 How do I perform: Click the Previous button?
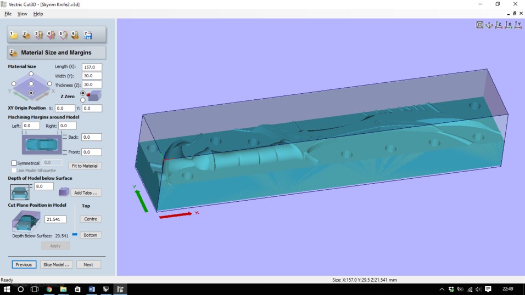pos(24,264)
